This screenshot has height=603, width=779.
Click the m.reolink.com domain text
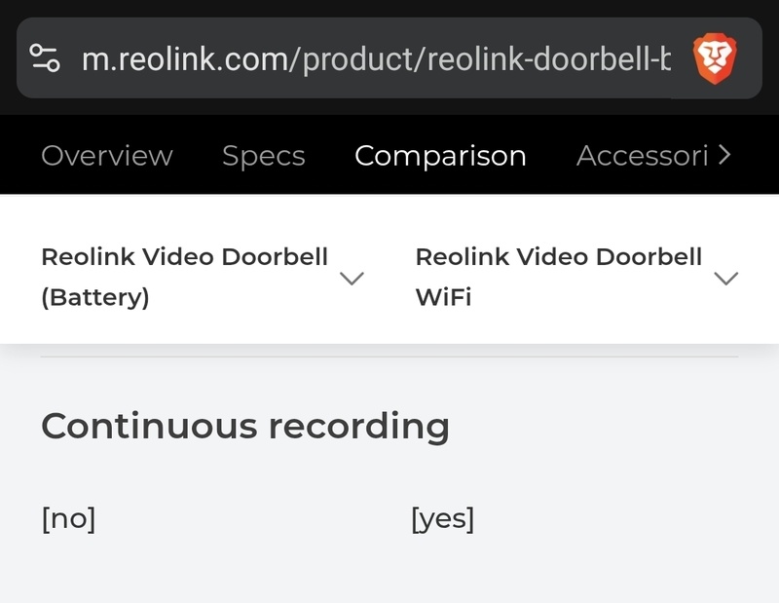185,59
